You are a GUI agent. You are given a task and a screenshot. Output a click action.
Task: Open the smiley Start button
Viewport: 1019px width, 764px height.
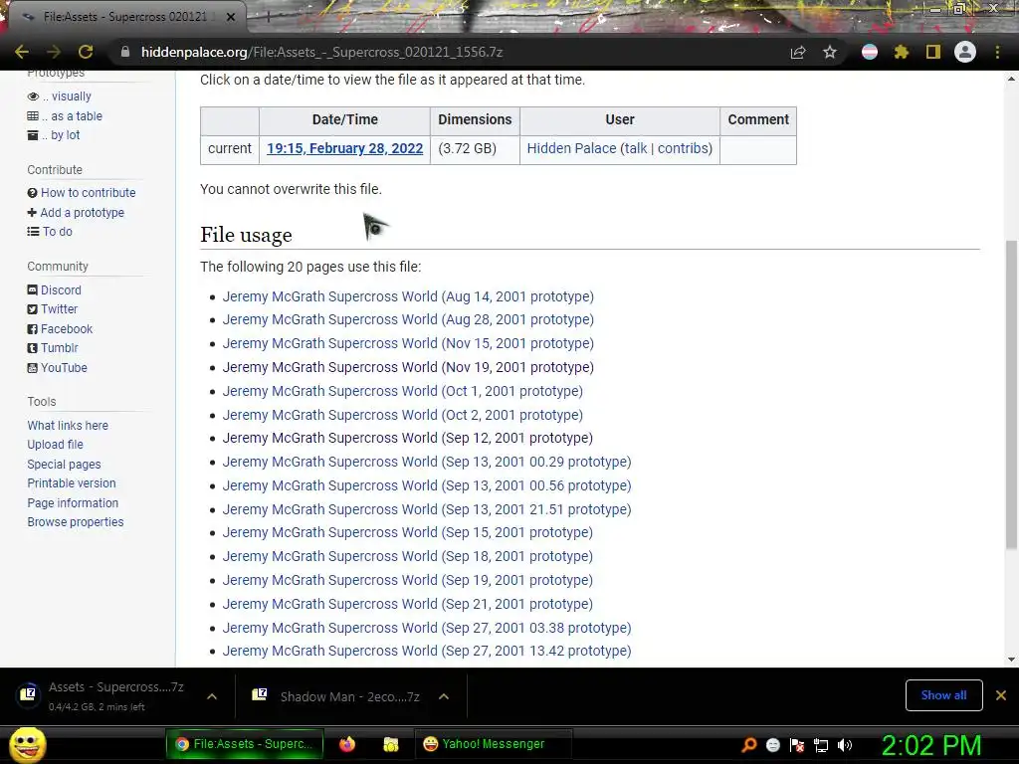[x=27, y=744]
